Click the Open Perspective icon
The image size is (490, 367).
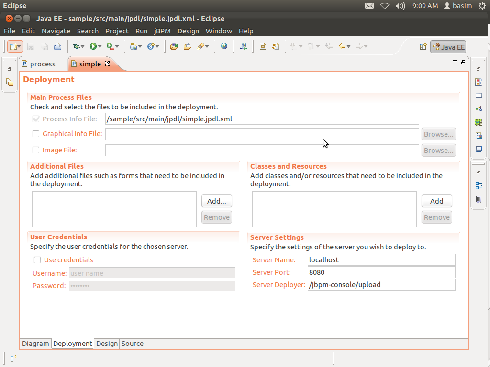tap(423, 47)
